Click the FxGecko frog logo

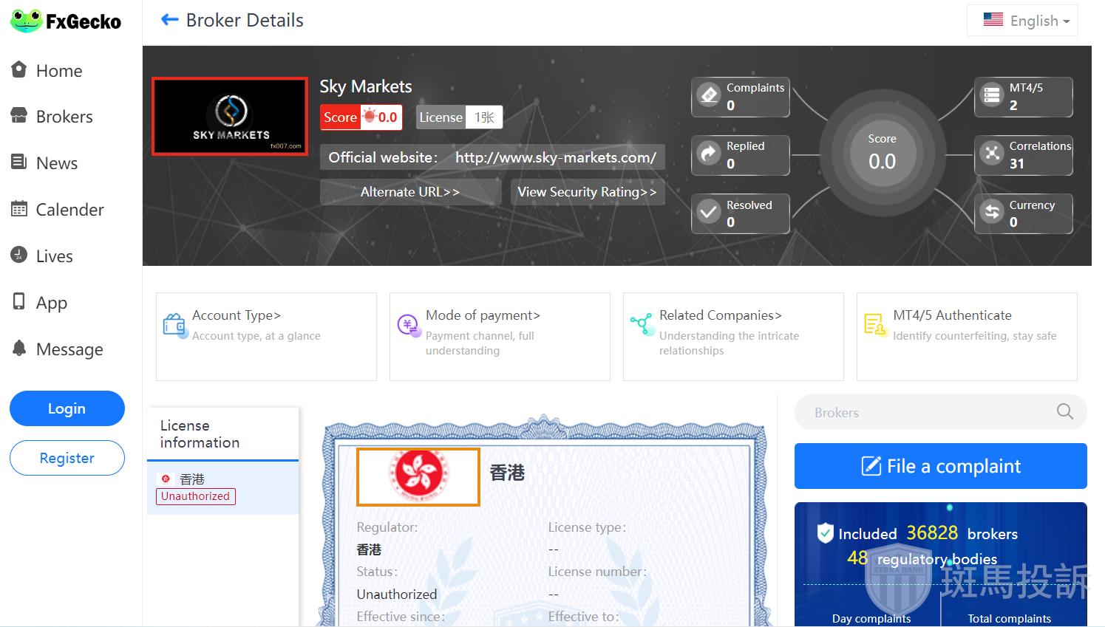coord(27,21)
